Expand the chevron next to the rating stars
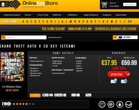 [x=30, y=104]
